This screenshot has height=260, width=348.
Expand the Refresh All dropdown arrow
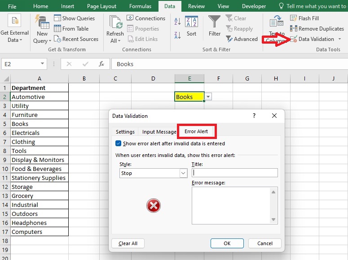pyautogui.click(x=119, y=41)
